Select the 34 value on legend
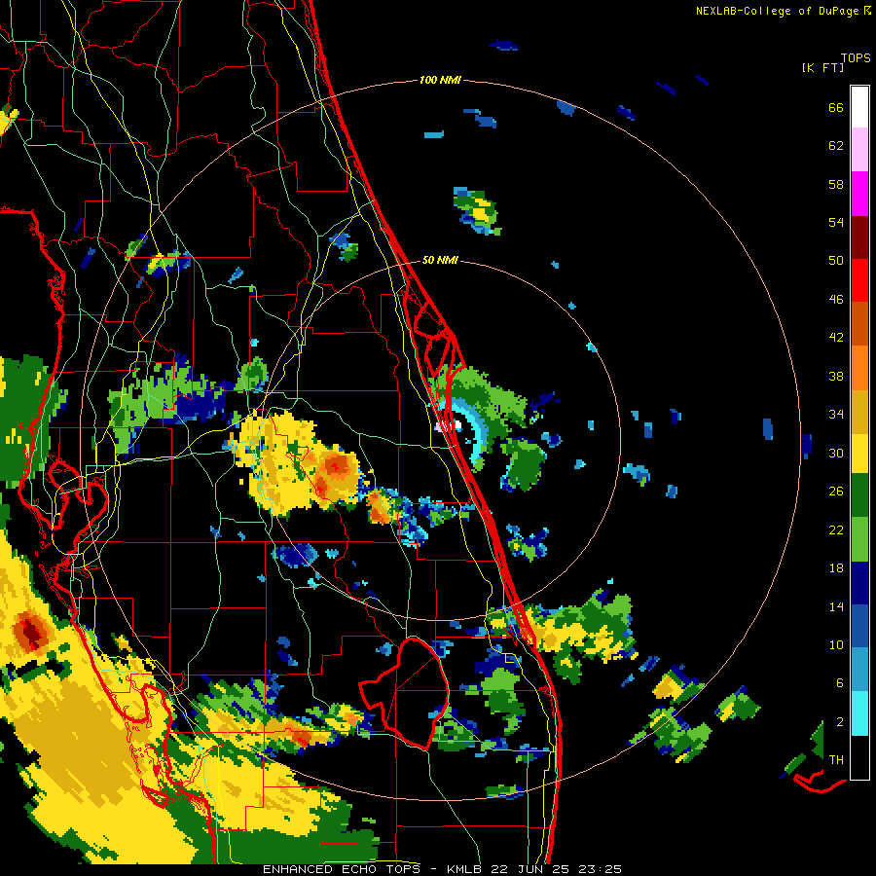876x876 pixels. tap(836, 415)
